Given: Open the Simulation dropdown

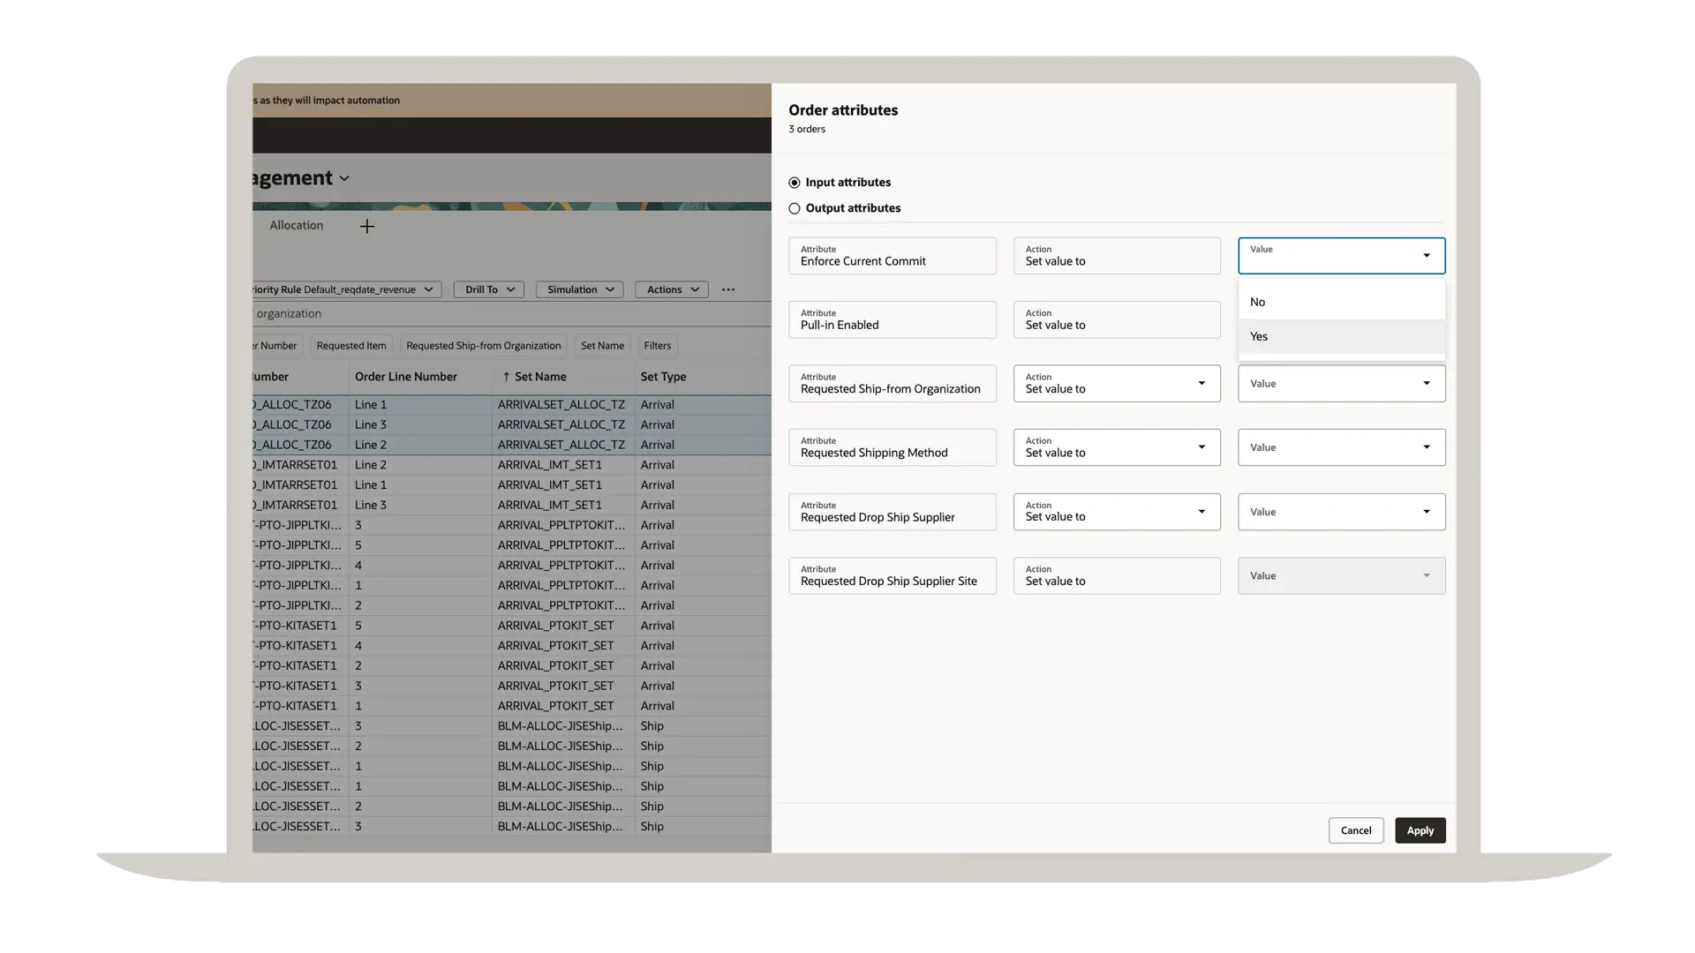Looking at the screenshot, I should 579,289.
